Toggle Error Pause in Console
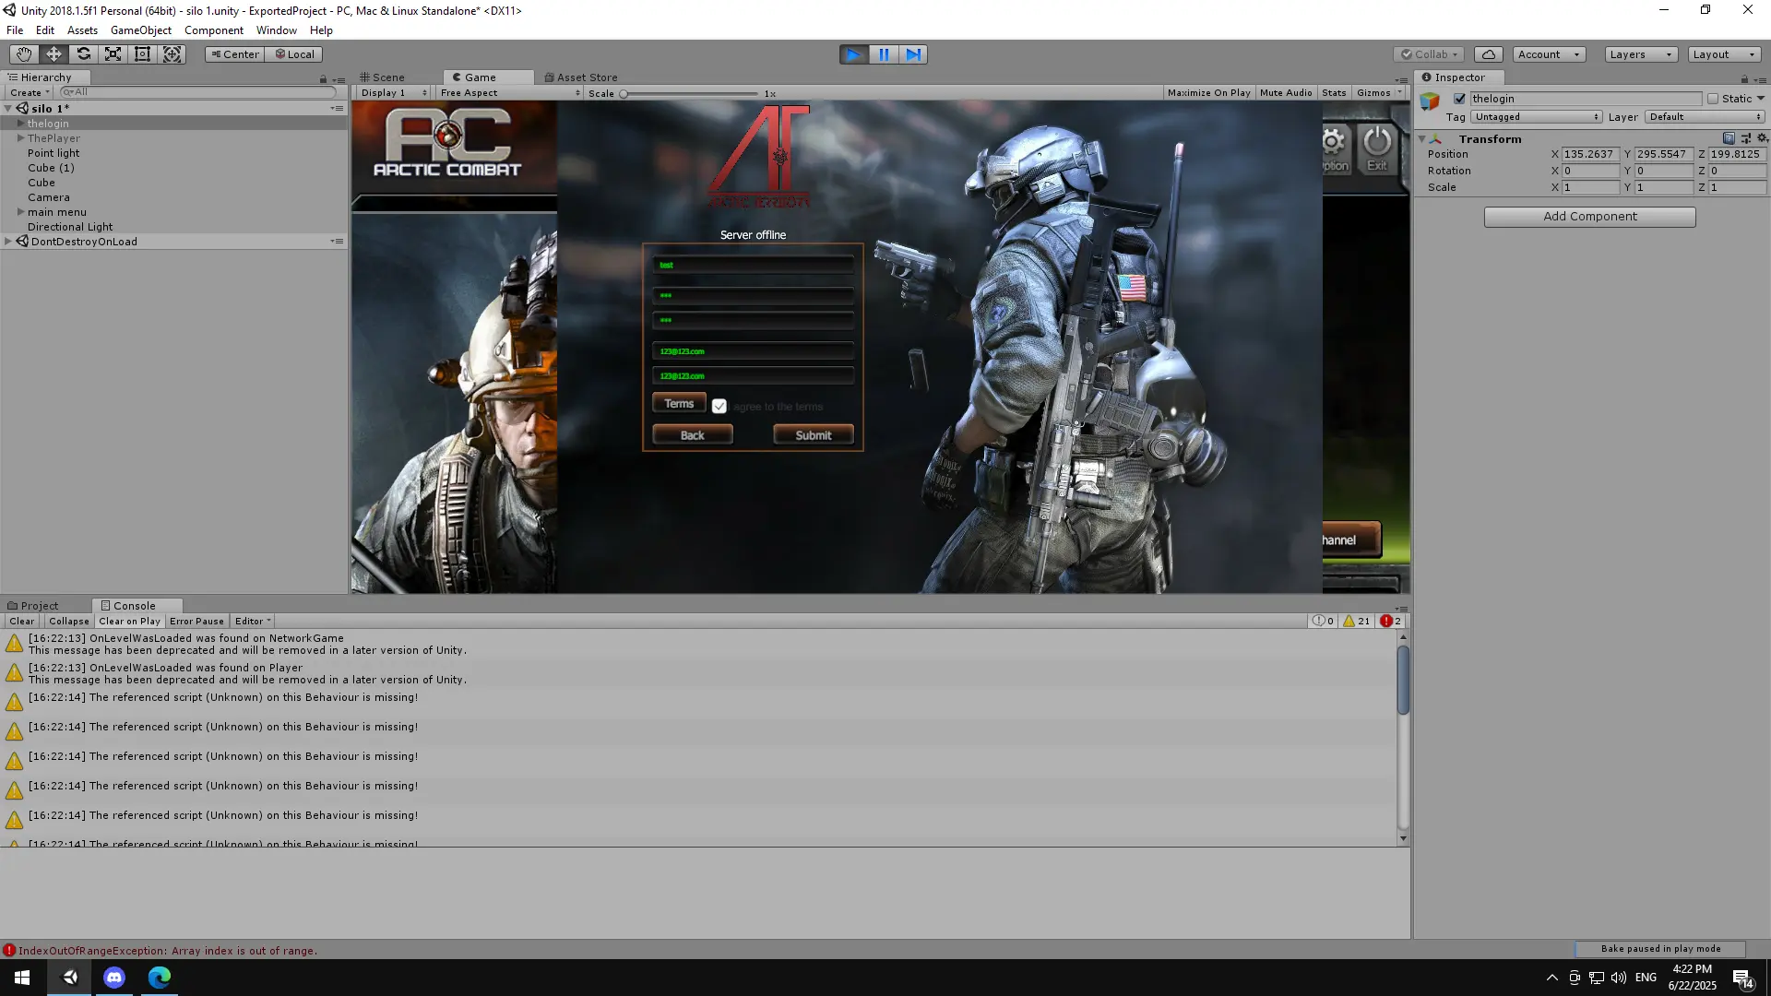Image resolution: width=1771 pixels, height=996 pixels. click(196, 622)
